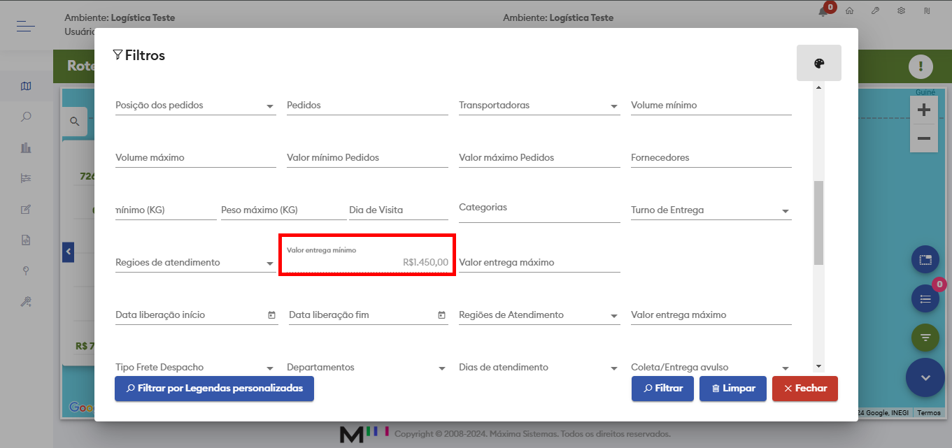
Task: Click the Limpar button
Action: pos(732,389)
